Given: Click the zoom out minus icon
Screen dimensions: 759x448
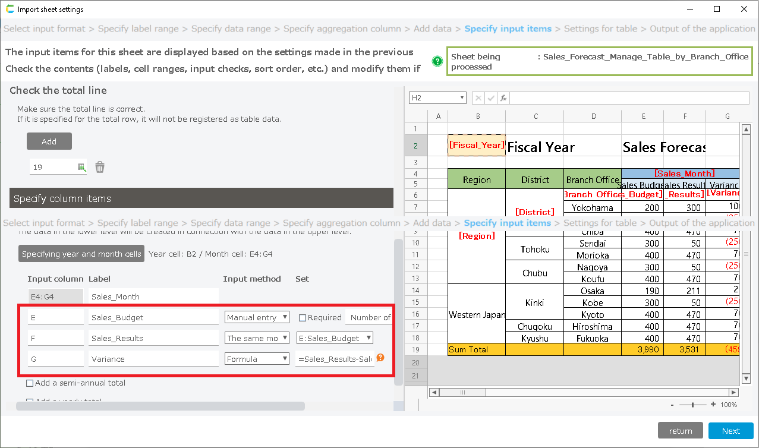Looking at the screenshot, I should pos(672,405).
